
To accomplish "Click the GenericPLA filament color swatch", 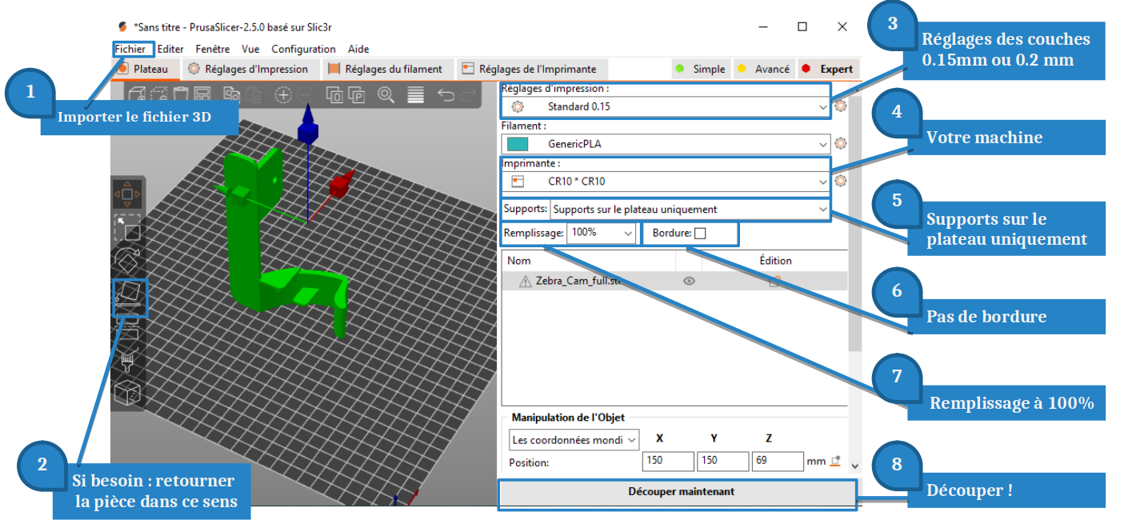I will 517,144.
